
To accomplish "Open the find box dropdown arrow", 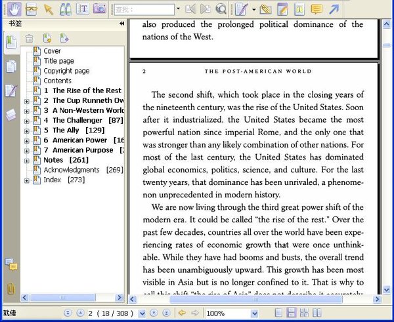I will click(178, 9).
